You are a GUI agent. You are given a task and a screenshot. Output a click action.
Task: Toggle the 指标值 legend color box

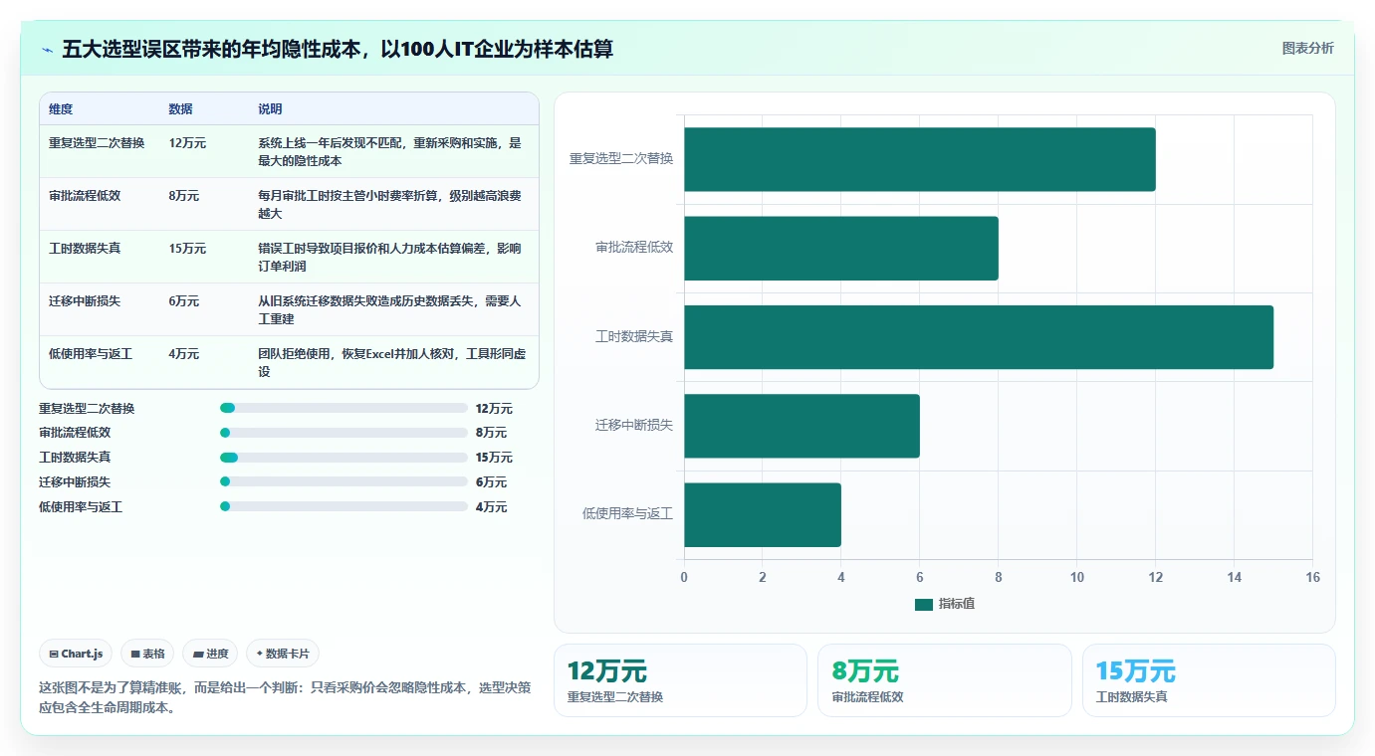click(924, 604)
